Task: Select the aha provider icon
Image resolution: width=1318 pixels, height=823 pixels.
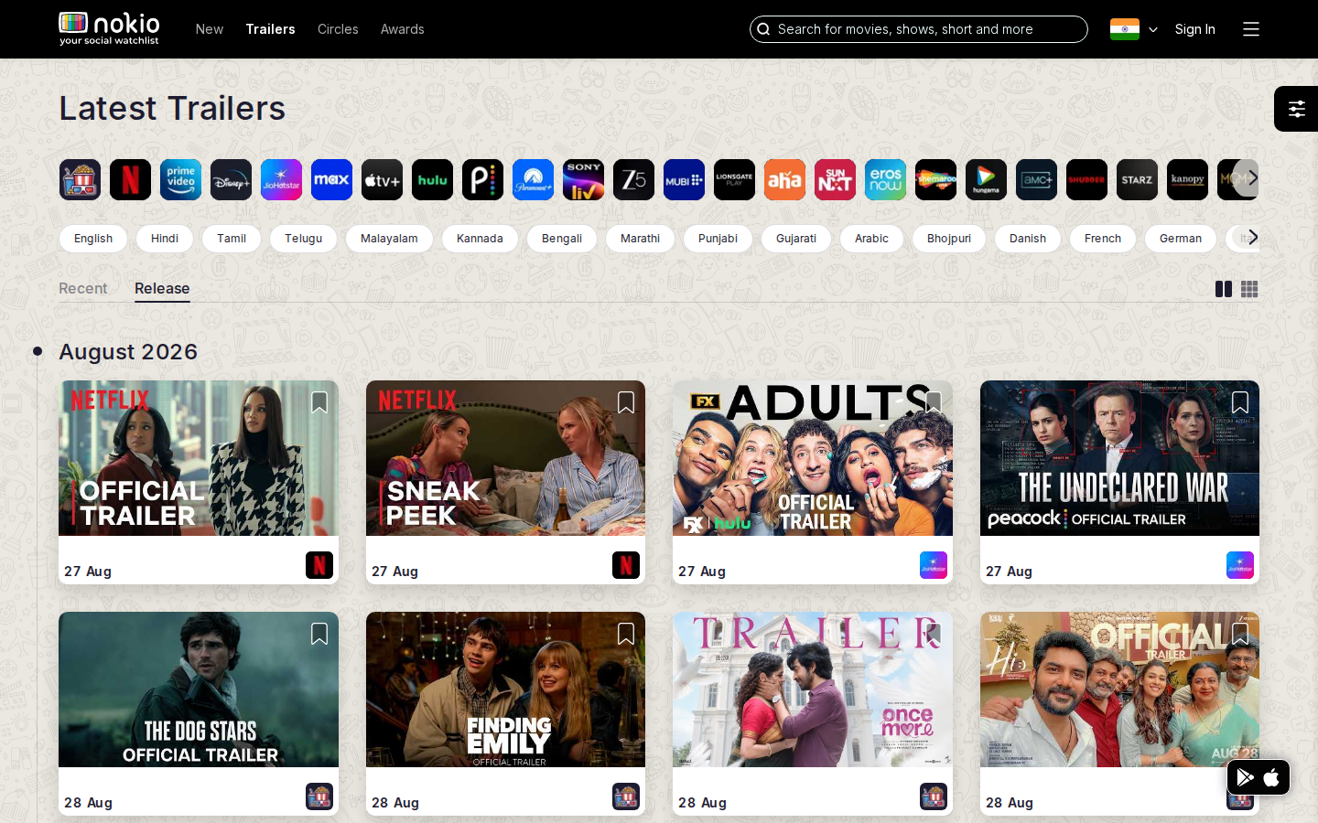Action: [784, 180]
